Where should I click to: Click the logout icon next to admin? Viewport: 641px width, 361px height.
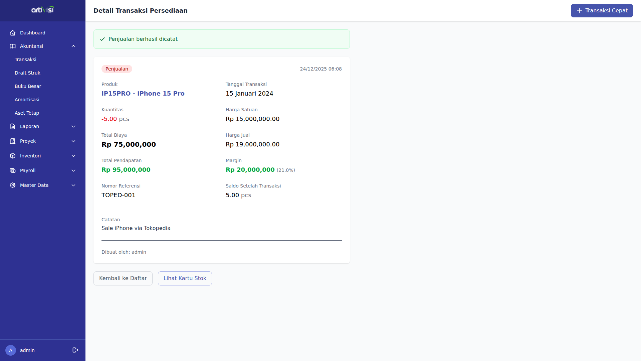pyautogui.click(x=75, y=350)
